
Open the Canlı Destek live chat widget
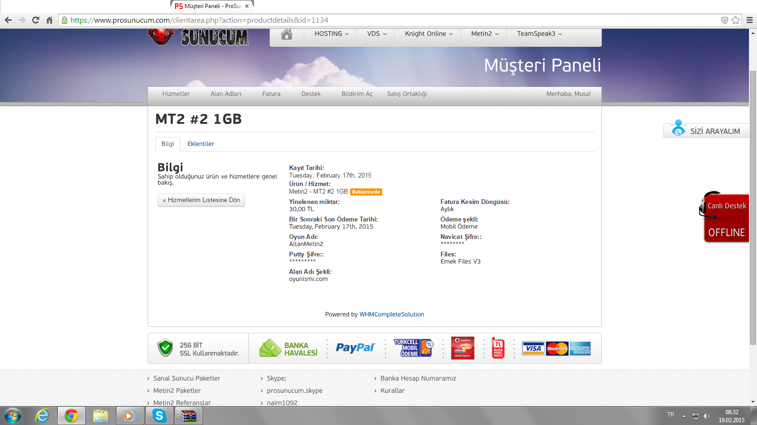724,217
